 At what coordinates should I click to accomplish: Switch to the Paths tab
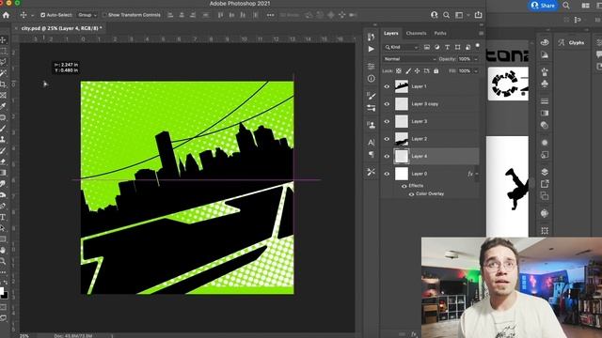click(440, 34)
